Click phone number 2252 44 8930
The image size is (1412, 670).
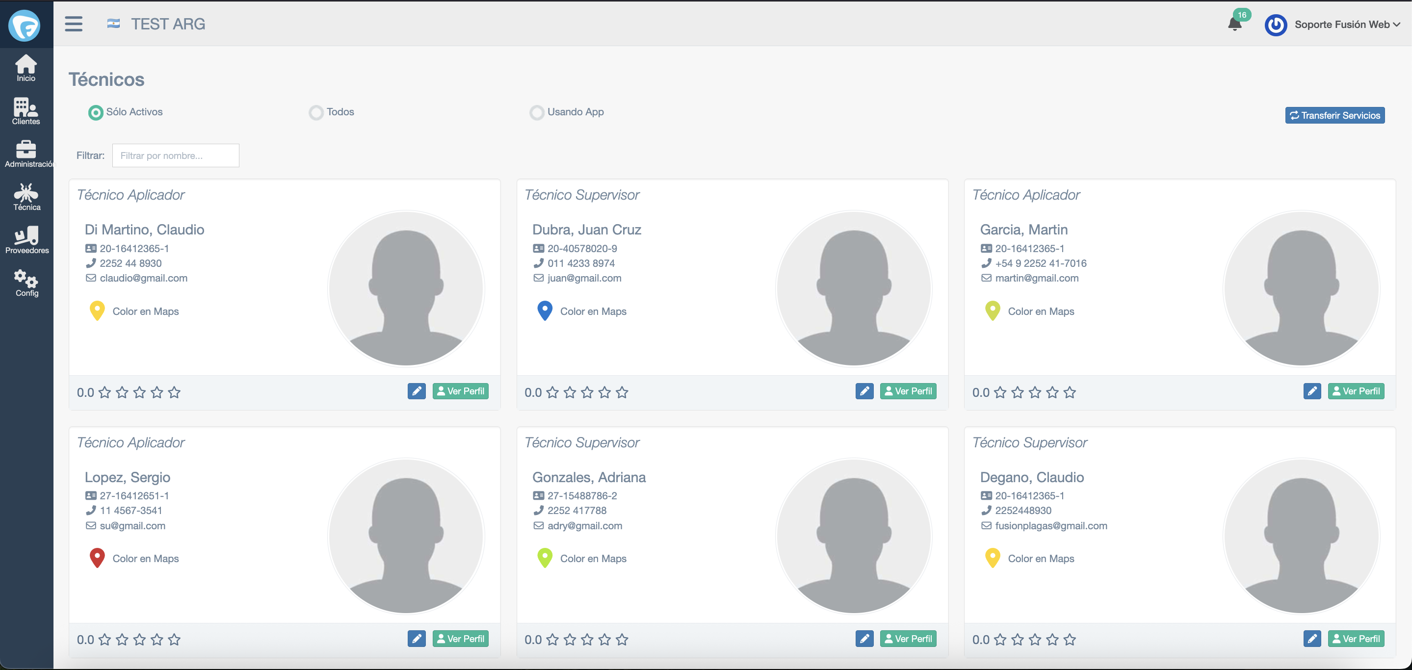pyautogui.click(x=131, y=263)
